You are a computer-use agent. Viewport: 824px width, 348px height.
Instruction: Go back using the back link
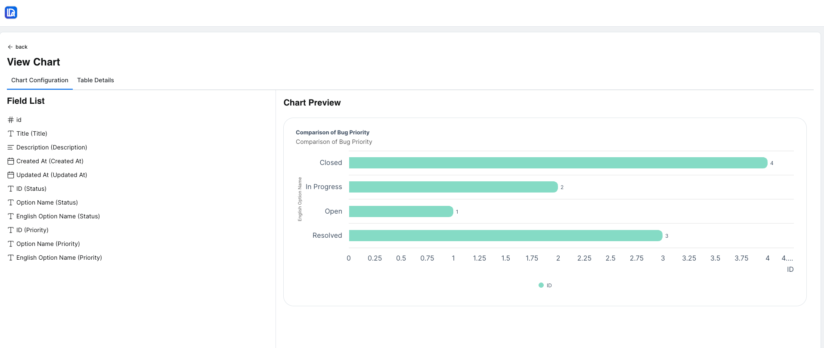coord(21,47)
